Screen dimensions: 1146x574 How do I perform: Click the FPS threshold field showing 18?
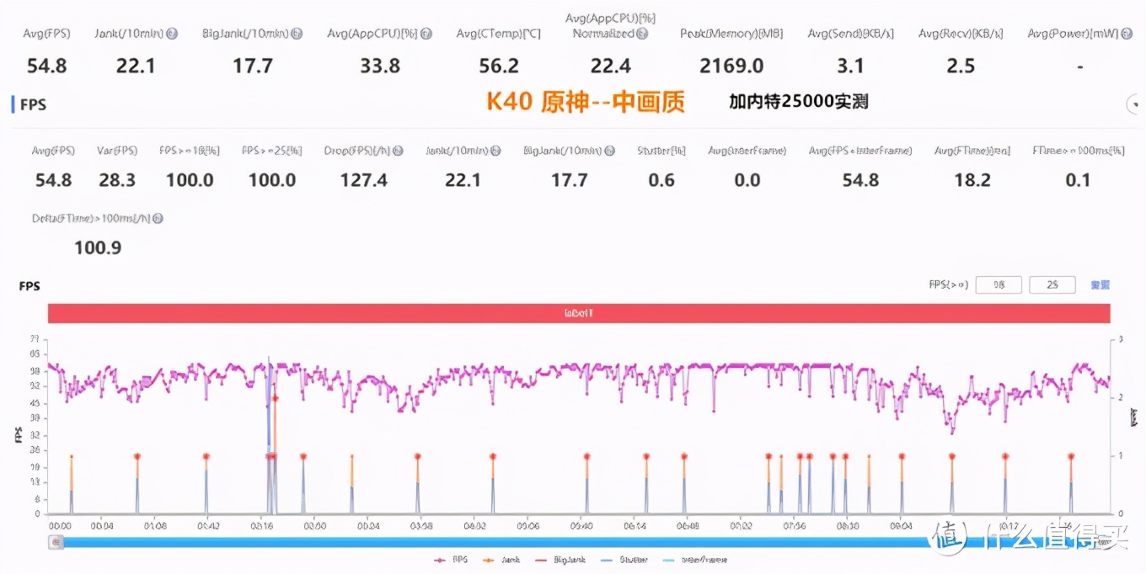(999, 285)
